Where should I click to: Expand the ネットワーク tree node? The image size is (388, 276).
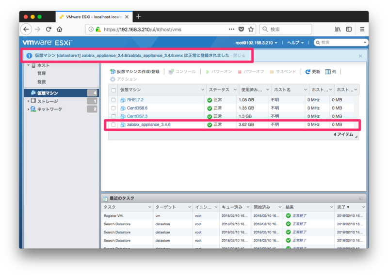pyautogui.click(x=28, y=109)
